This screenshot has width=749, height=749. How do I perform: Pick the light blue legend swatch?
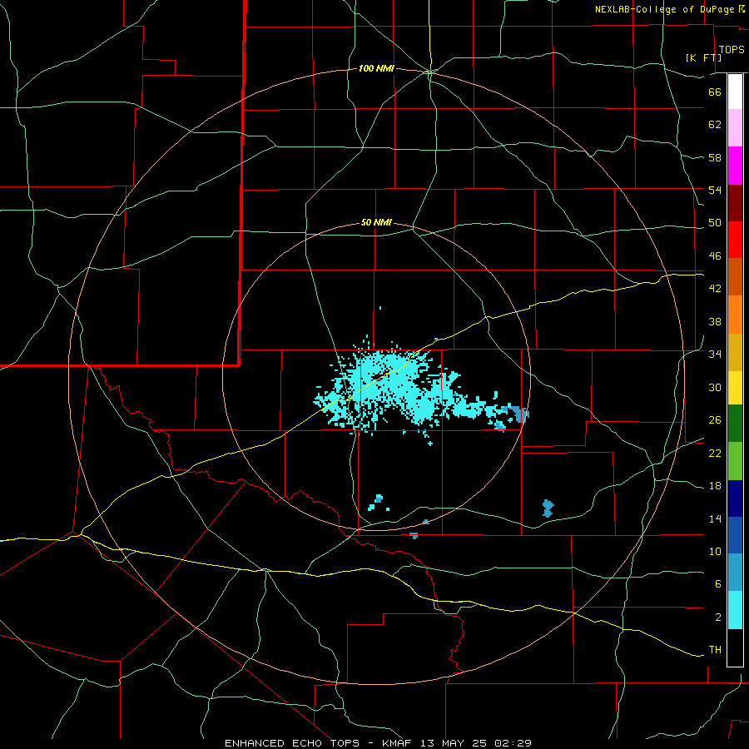[x=735, y=573]
